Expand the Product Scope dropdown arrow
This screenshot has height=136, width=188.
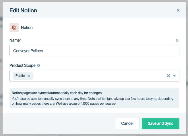tap(175, 76)
